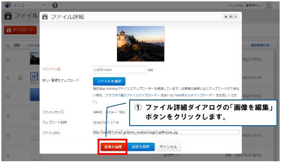Select the ファイルURL text field
The width and height of the screenshot is (281, 163).
(x=166, y=132)
